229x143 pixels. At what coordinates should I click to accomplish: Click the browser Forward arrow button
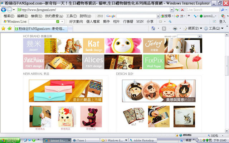(x=10, y=10)
